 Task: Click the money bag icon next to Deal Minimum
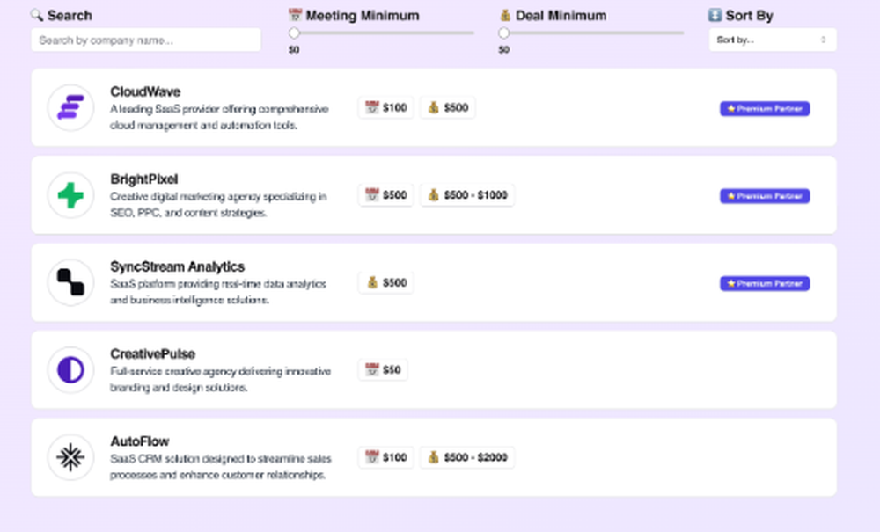[504, 14]
